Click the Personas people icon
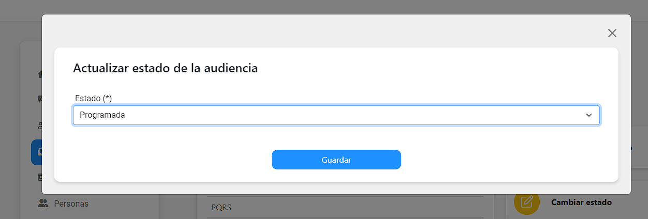Viewport: 648px width, 219px height. pos(43,204)
